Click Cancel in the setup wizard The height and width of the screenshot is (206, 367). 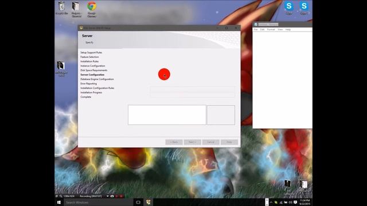pos(210,142)
